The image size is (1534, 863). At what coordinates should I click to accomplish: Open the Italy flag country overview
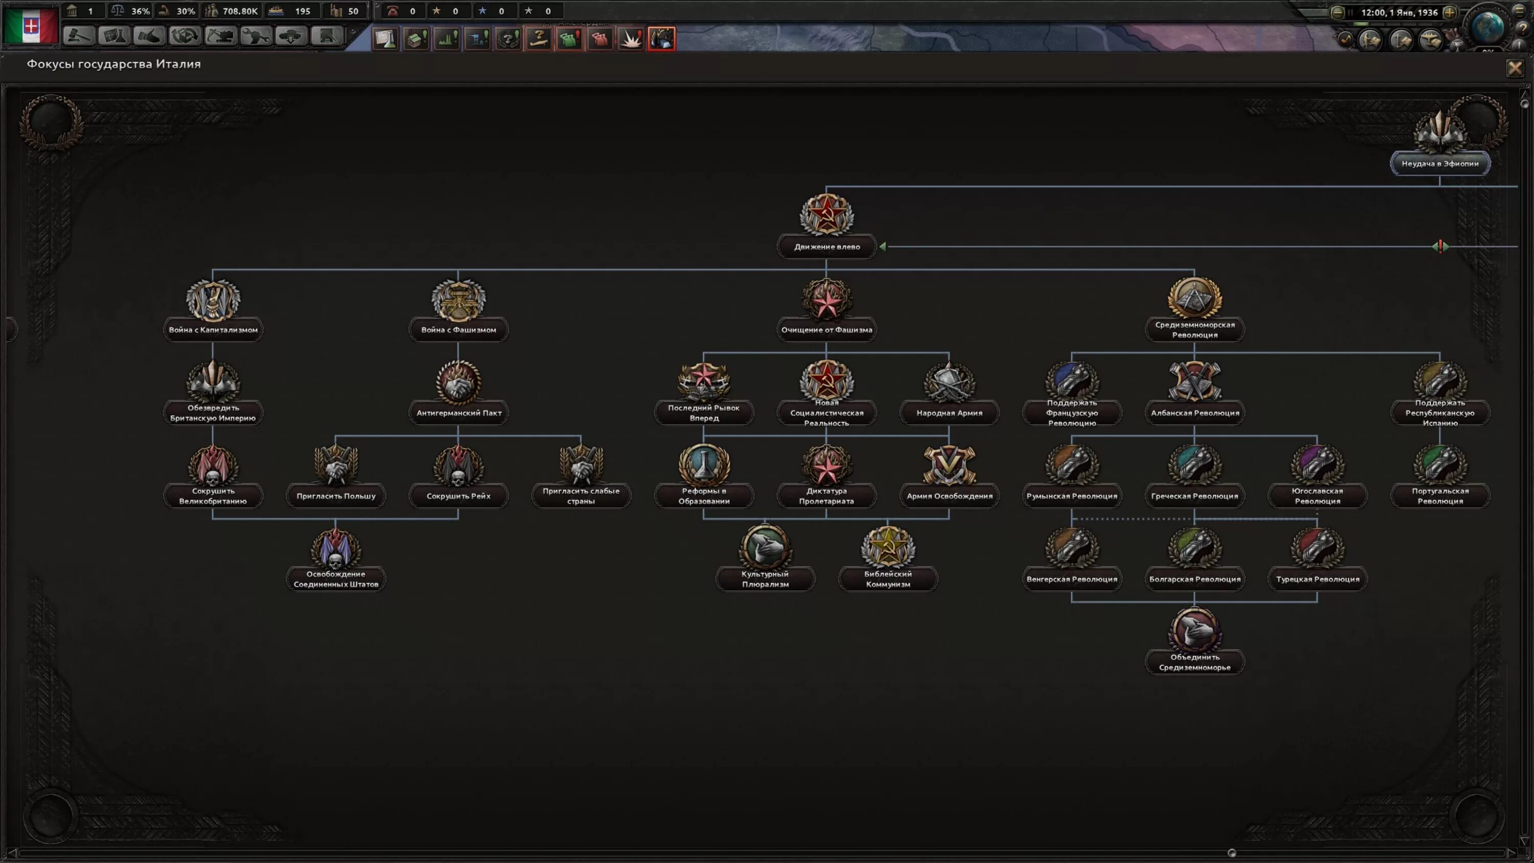pyautogui.click(x=30, y=25)
